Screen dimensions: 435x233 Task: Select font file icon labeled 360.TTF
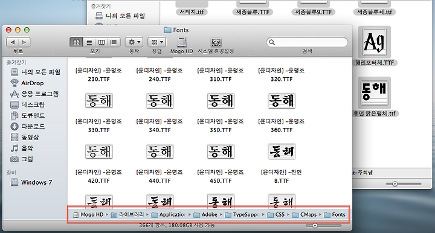click(282, 101)
